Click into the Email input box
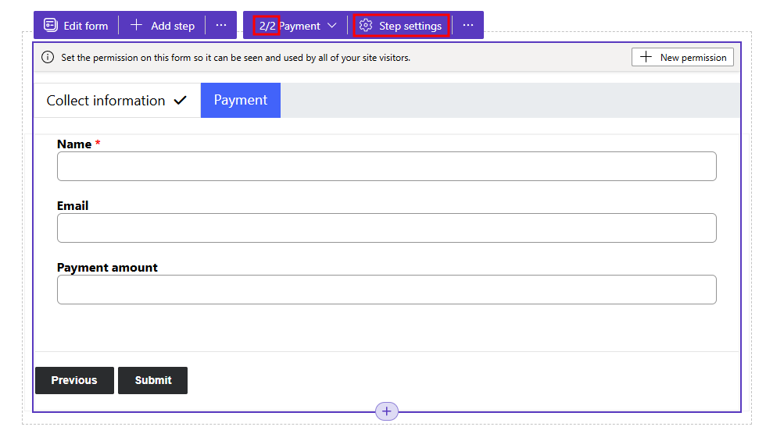This screenshot has width=766, height=441. click(x=386, y=228)
